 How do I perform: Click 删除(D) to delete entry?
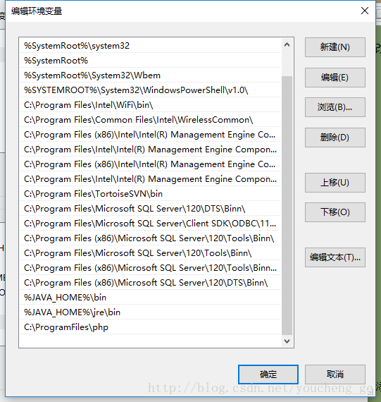click(335, 138)
